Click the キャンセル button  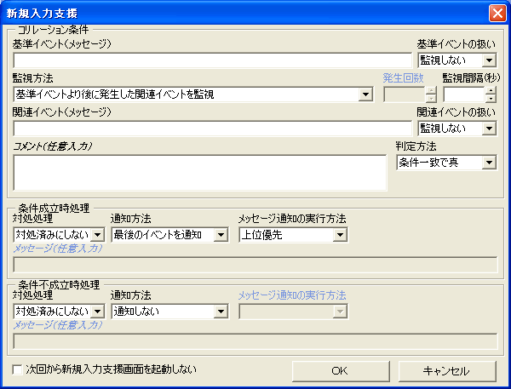click(447, 371)
